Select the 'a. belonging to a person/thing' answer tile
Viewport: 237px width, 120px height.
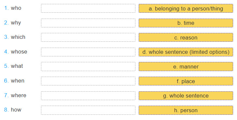pyautogui.click(x=186, y=8)
